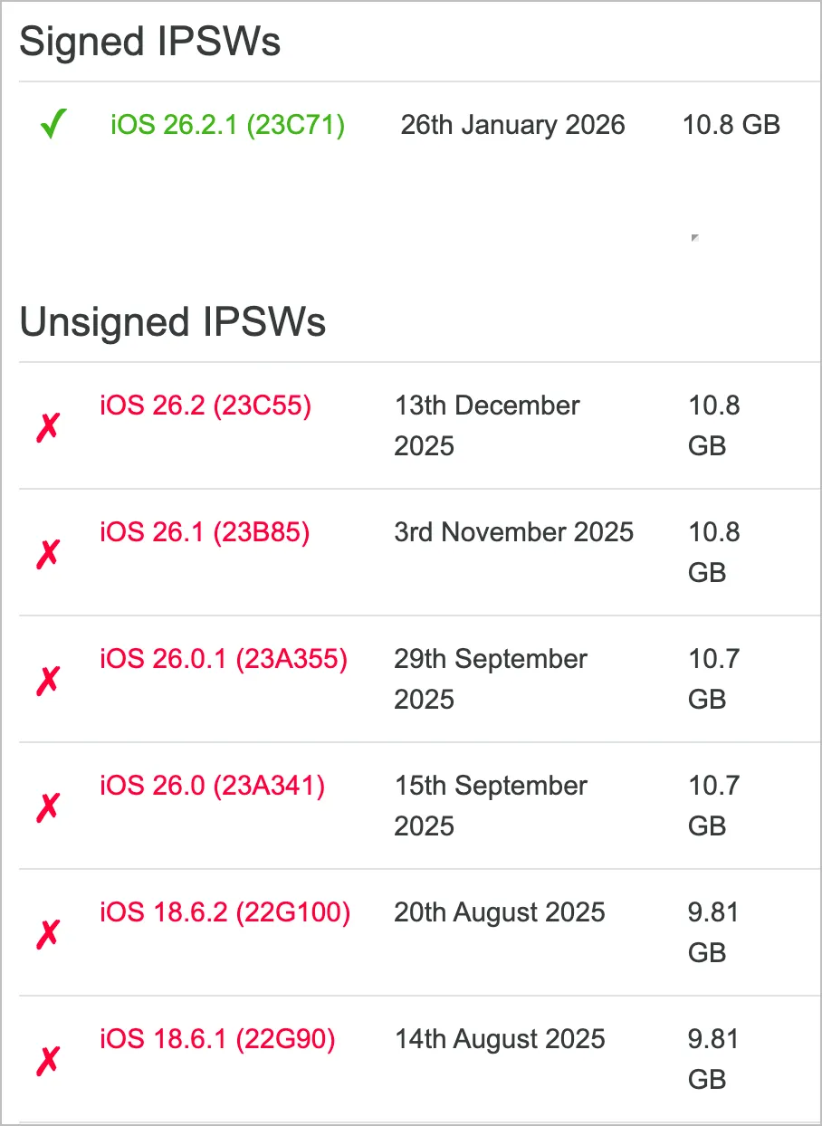Click the red X beside iOS 18.6.1
The width and height of the screenshot is (822, 1126).
[x=47, y=1060]
